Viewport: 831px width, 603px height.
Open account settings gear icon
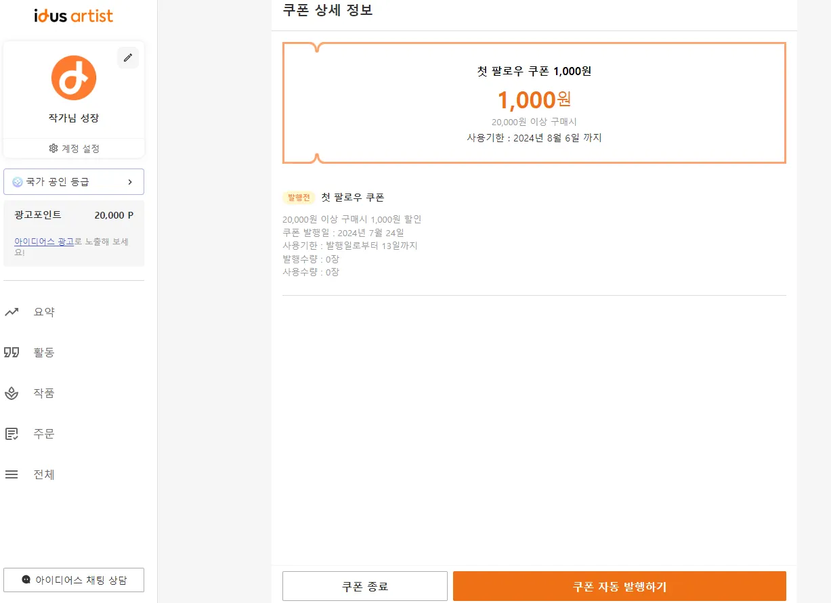[54, 148]
